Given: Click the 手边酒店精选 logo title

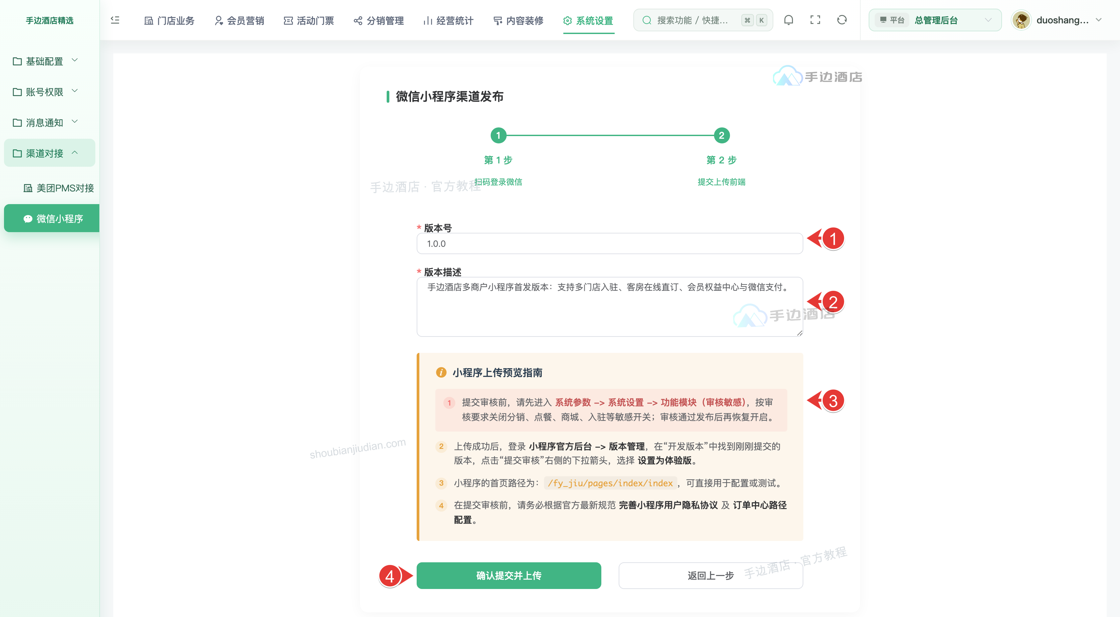Looking at the screenshot, I should pos(50,20).
